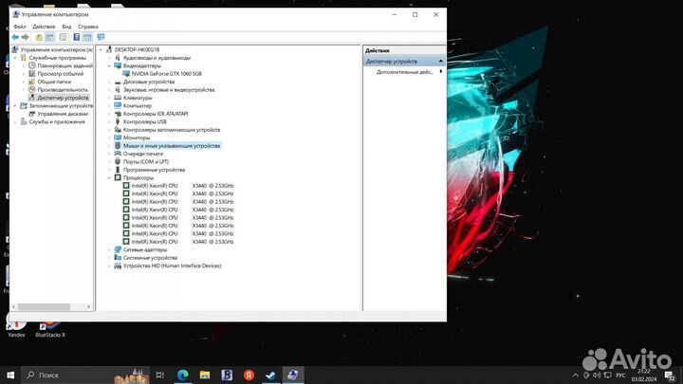Expand the Network adapters category
The image size is (683, 384).
(x=110, y=249)
